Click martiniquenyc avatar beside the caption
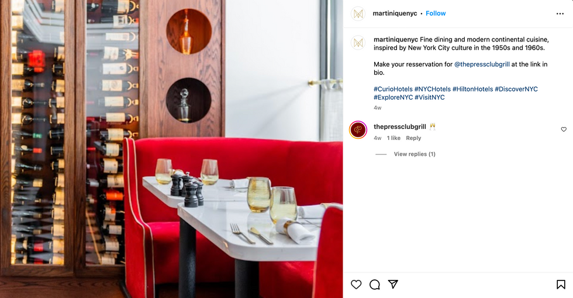Screen dimensions: 573x298 point(358,43)
